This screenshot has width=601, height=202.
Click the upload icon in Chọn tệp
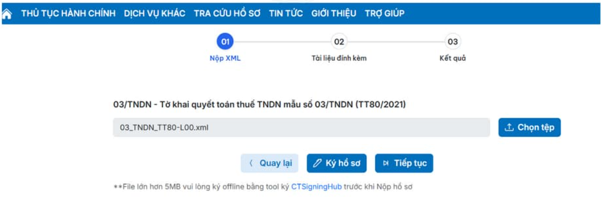(509, 127)
